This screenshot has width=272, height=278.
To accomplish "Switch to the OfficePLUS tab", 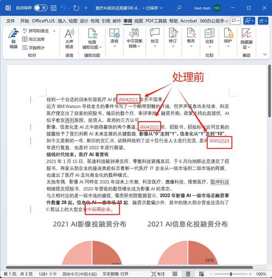I will 44,21.
